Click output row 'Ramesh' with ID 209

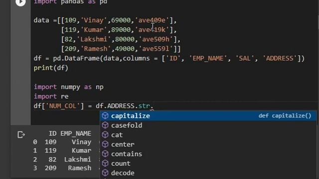coord(62,168)
